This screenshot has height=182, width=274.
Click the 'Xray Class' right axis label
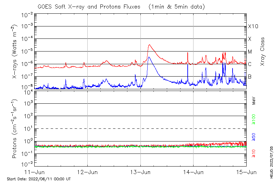pos(263,52)
